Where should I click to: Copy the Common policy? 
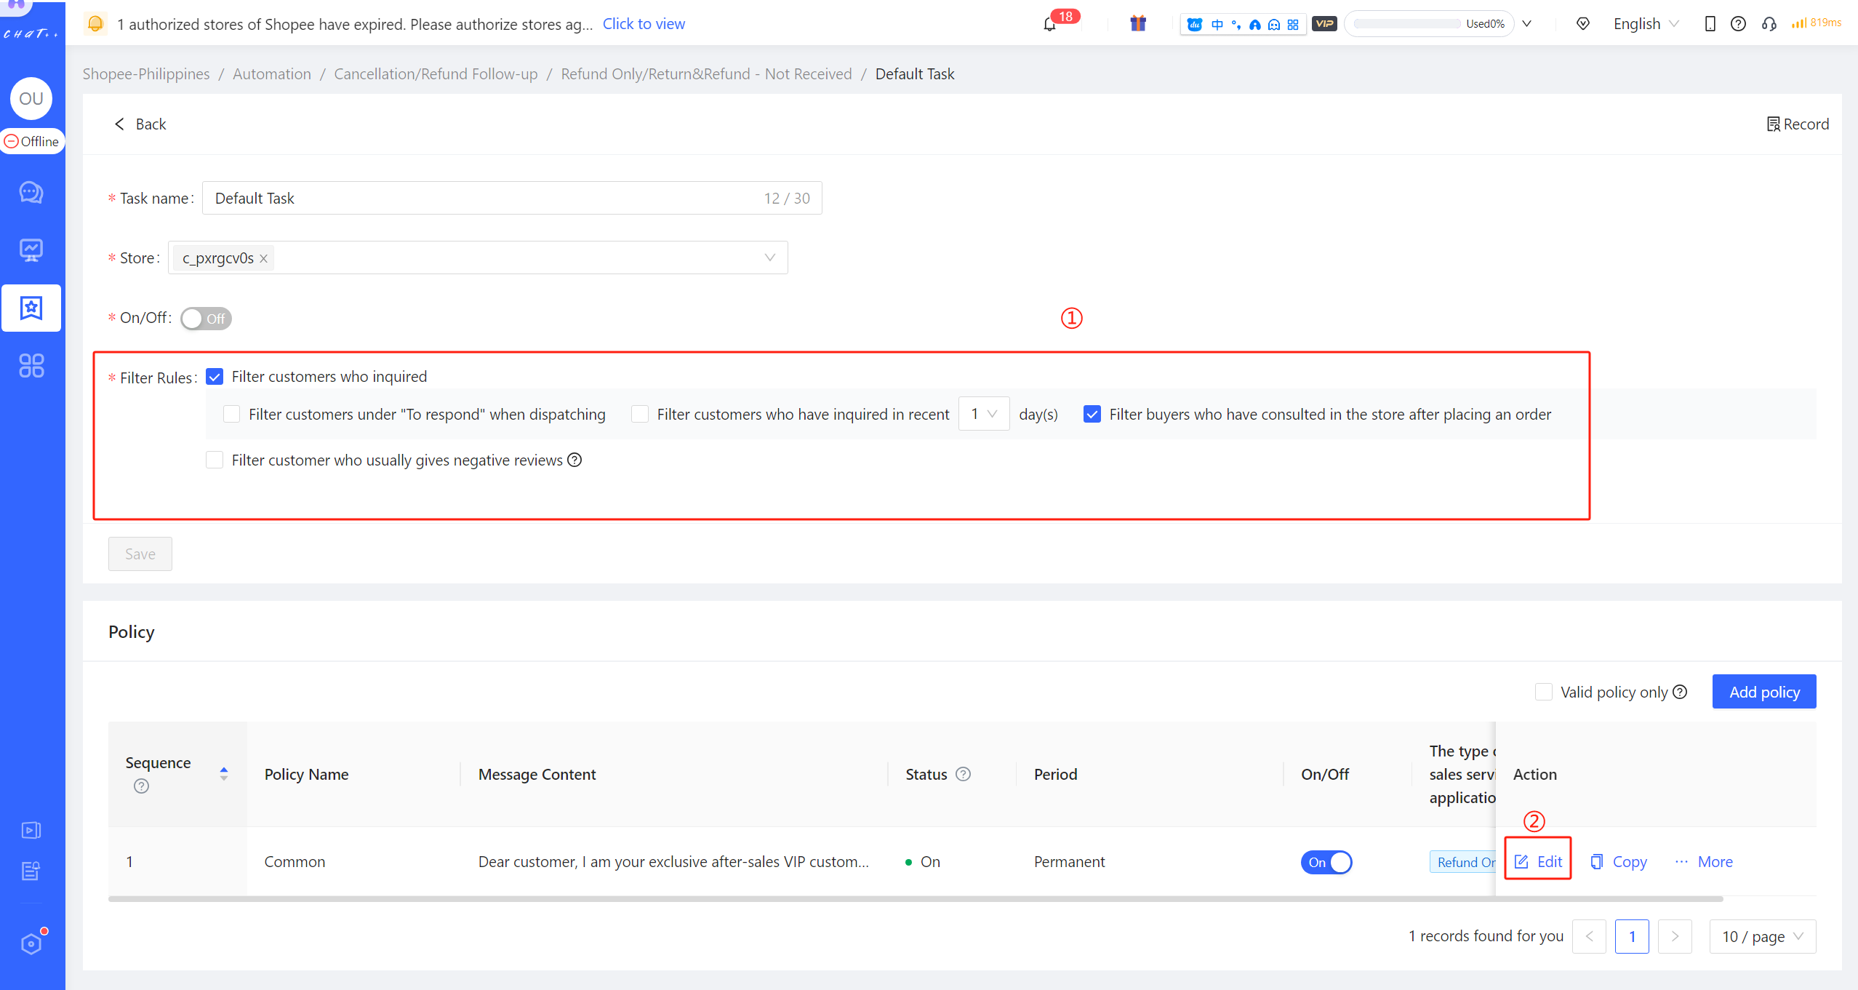1619,862
